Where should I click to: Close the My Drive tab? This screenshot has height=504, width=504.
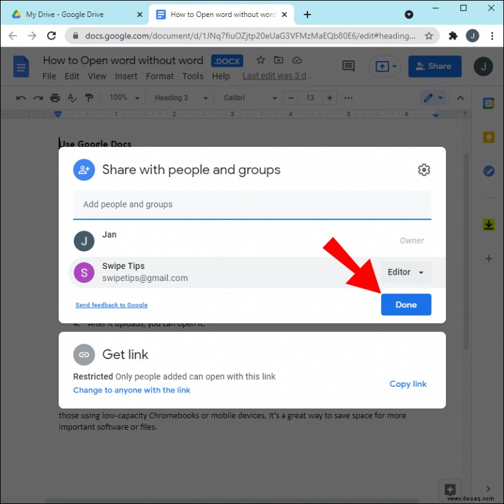click(140, 14)
